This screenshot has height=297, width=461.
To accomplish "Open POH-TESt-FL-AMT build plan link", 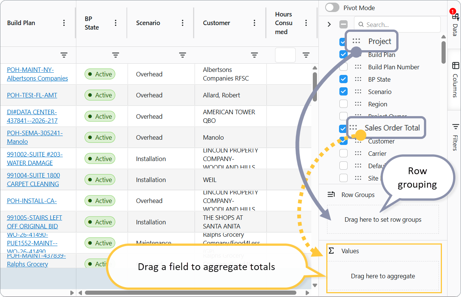I will [32, 95].
